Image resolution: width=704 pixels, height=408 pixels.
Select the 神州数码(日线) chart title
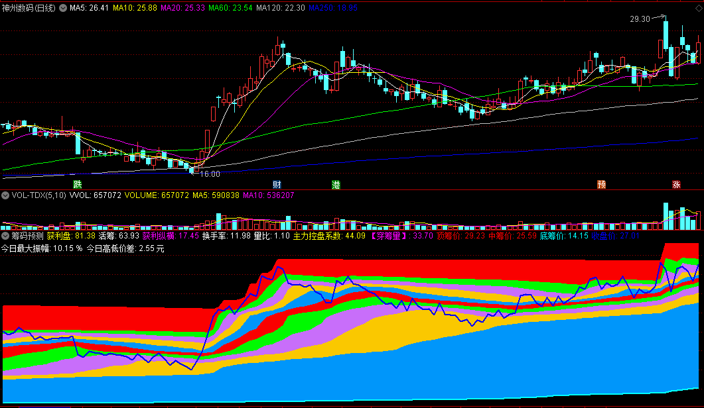coord(29,8)
